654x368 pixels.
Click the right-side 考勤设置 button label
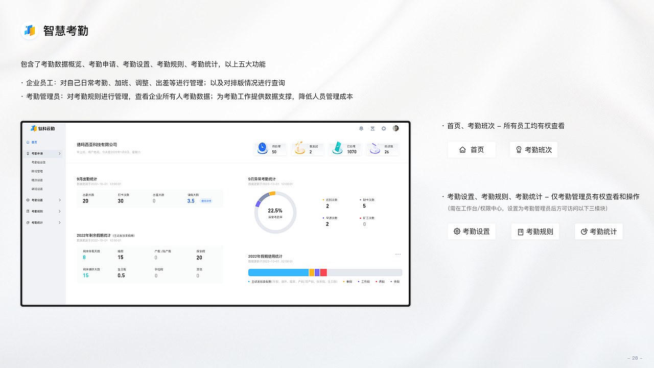476,232
